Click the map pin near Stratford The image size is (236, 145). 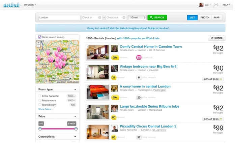[65, 58]
